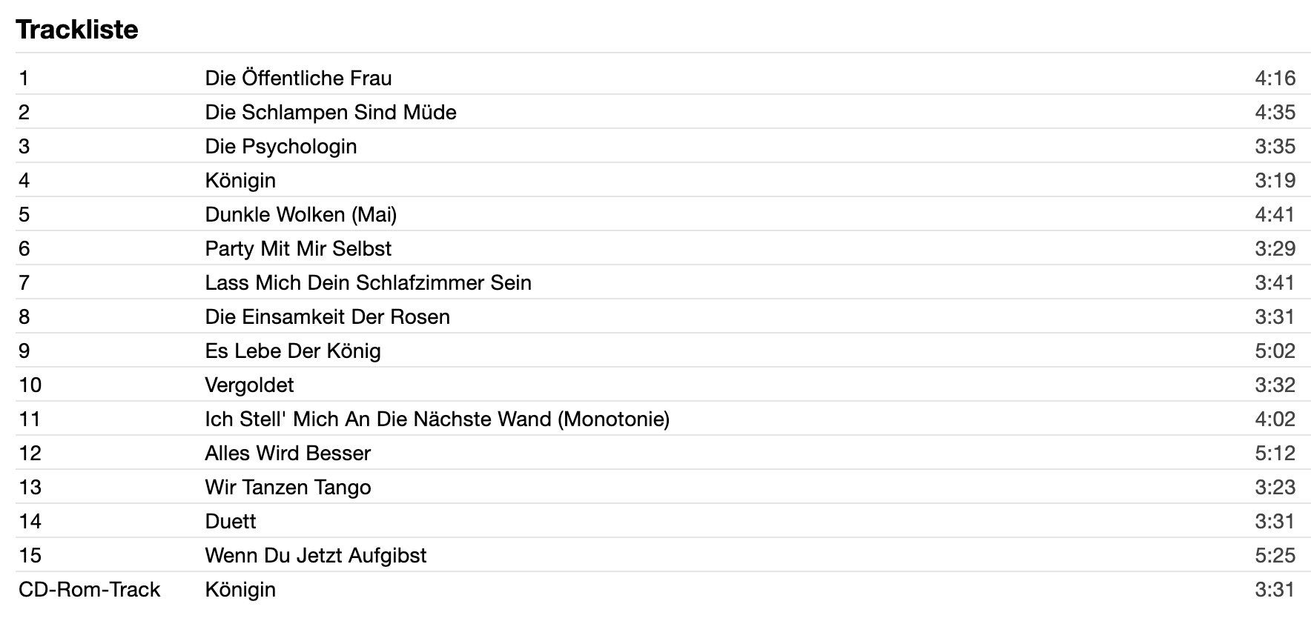Viewport: 1311px width, 624px height.
Task: Click the Trackliste heading
Action: tap(77, 29)
